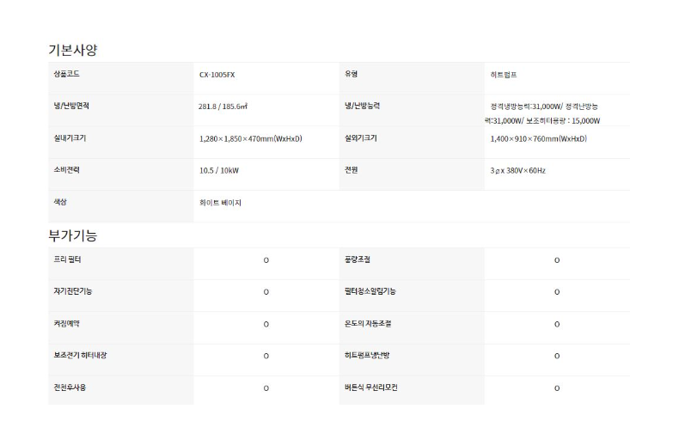
Task: Click the 상품코드 label cell
Action: pos(66,74)
